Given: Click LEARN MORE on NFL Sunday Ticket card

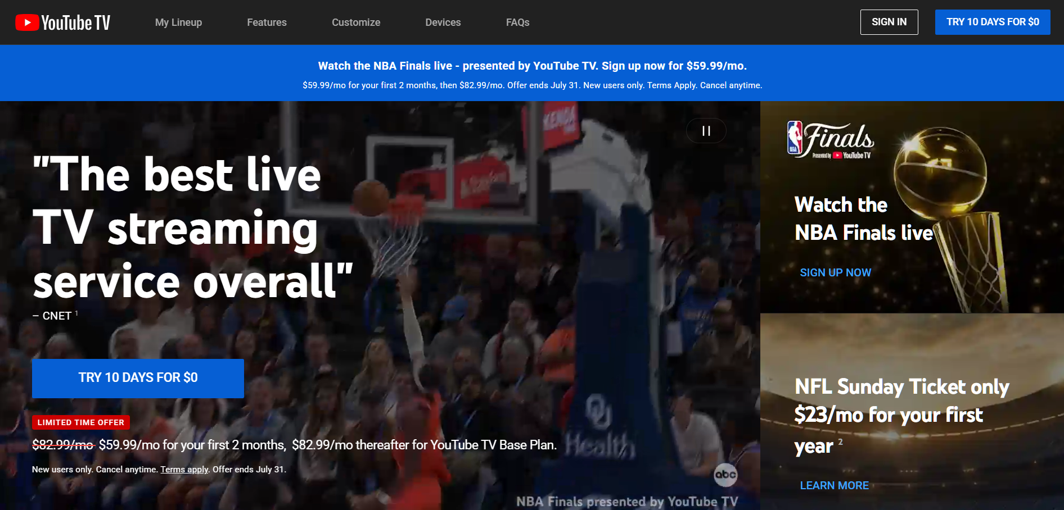Looking at the screenshot, I should pos(834,485).
